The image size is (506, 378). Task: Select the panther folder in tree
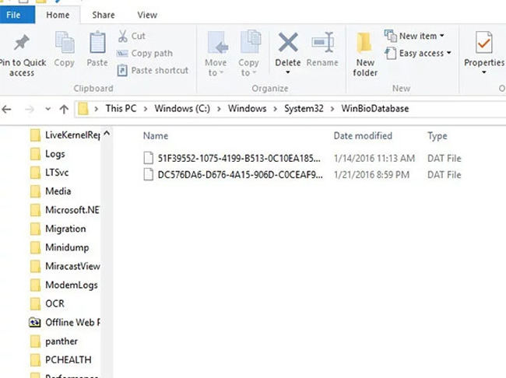pyautogui.click(x=54, y=341)
